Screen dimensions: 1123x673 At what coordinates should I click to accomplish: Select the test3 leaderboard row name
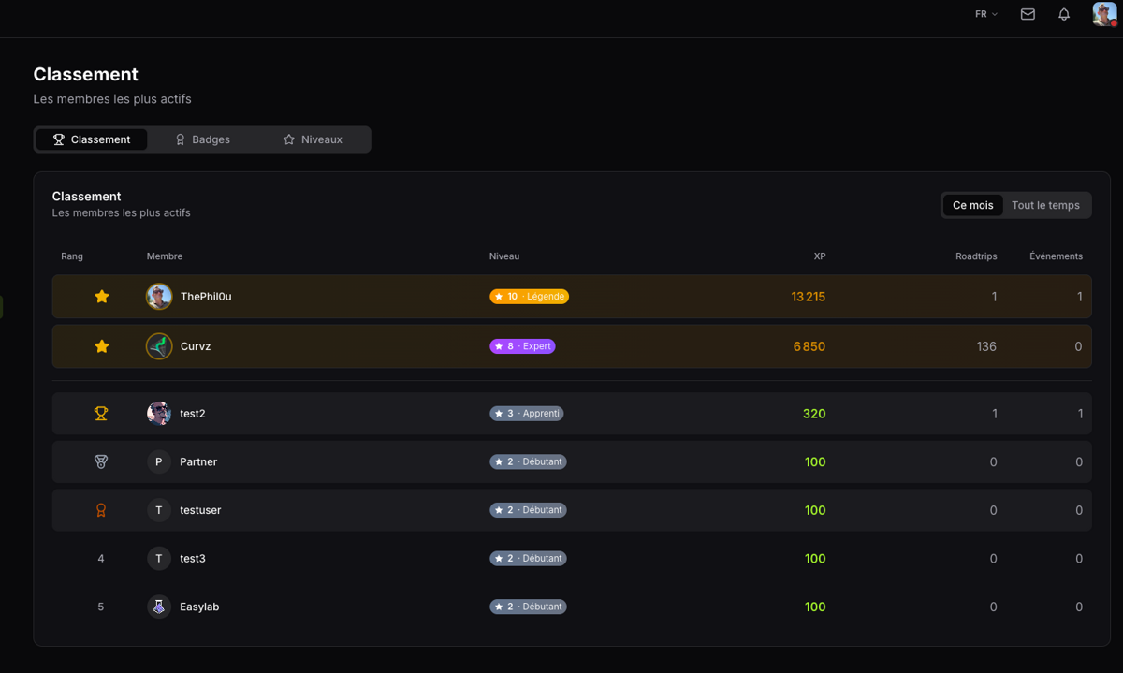tap(193, 559)
